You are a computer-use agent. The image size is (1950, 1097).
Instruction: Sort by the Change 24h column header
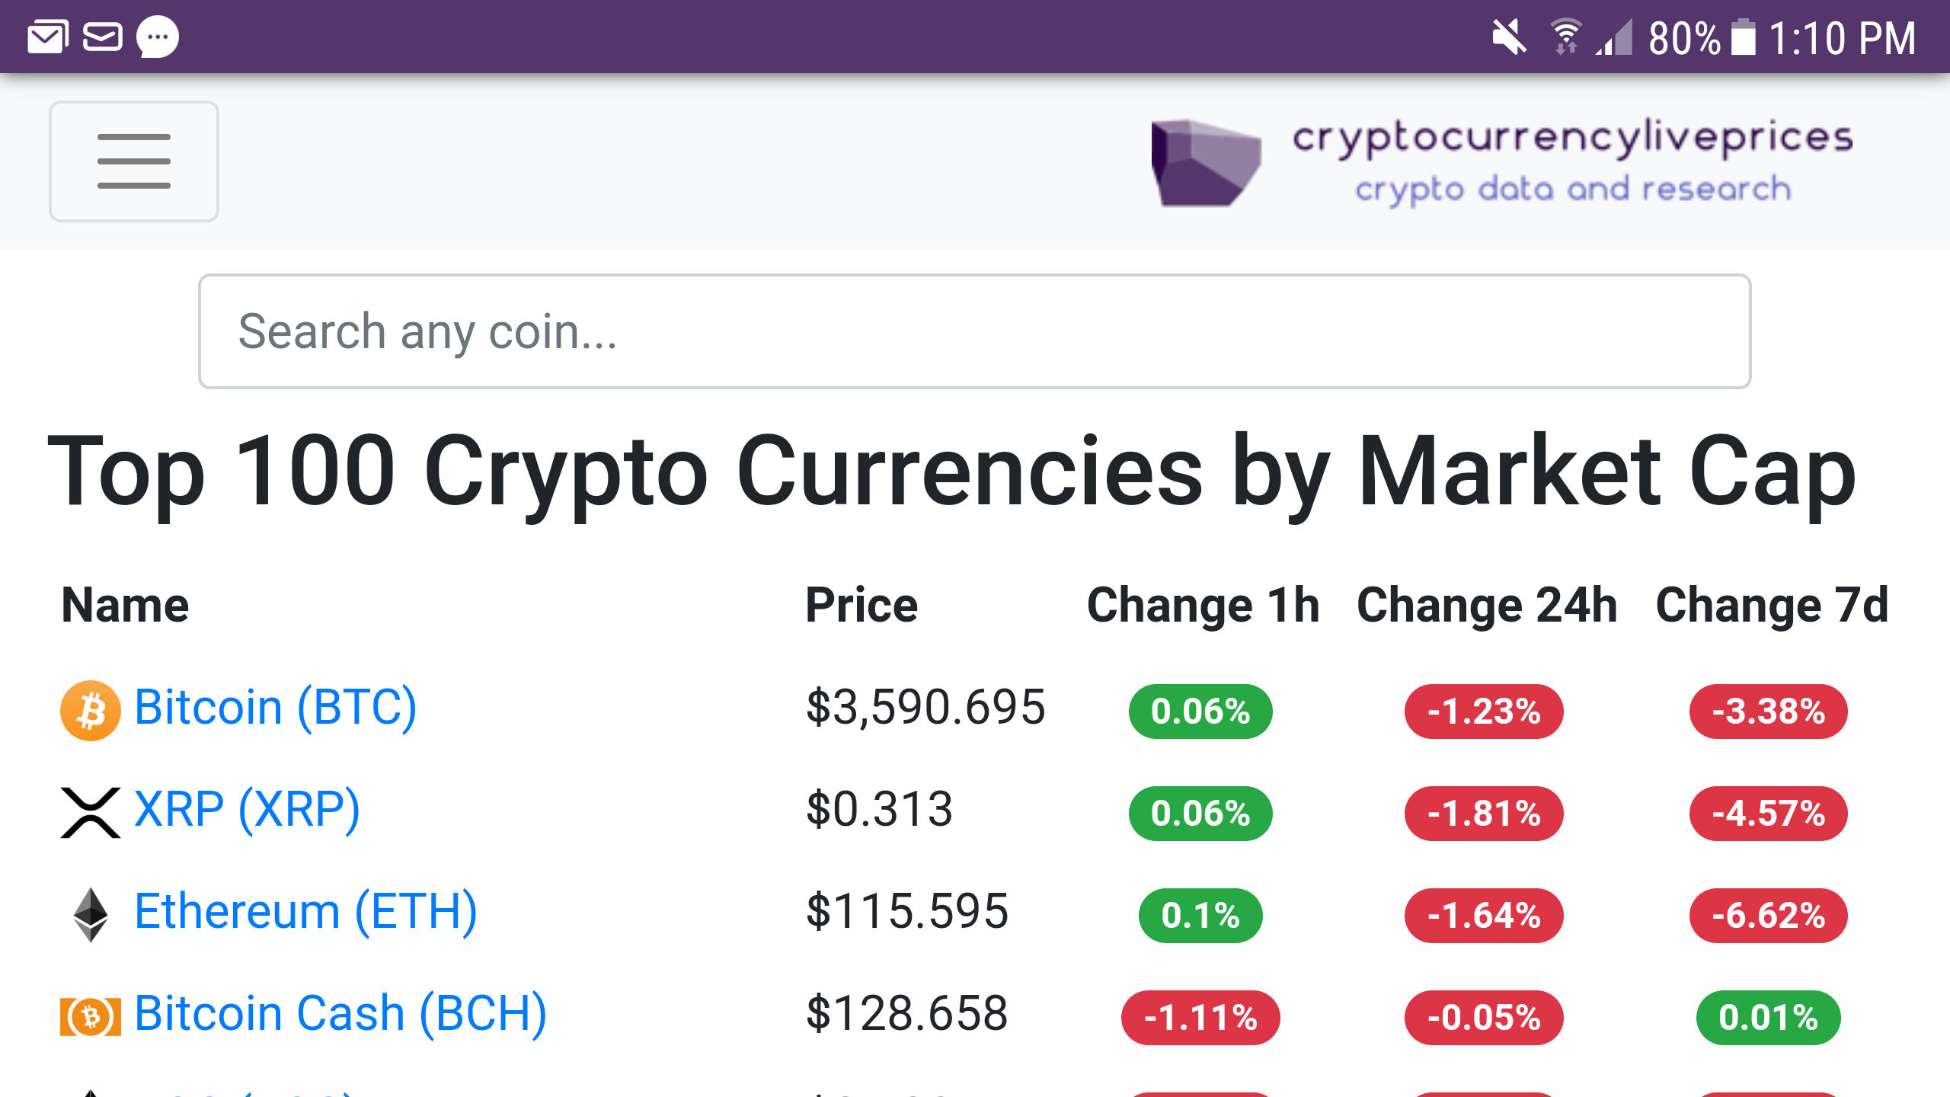(1485, 606)
